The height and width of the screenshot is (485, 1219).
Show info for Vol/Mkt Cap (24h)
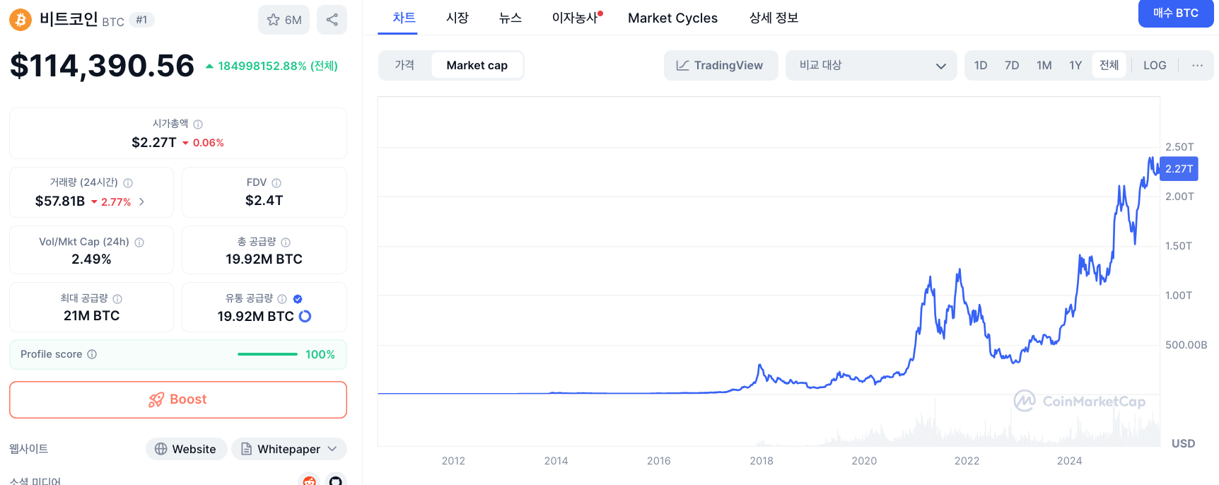click(x=139, y=242)
